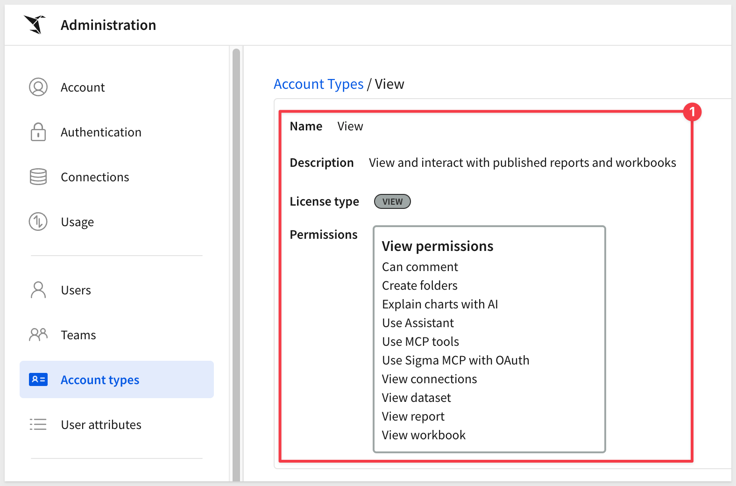Click the Name value View
This screenshot has height=486, width=736.
[350, 126]
